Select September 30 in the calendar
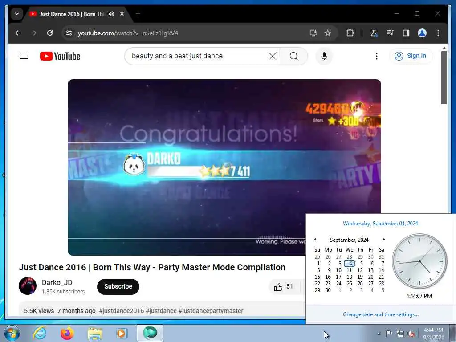The width and height of the screenshot is (456, 342). (x=328, y=290)
